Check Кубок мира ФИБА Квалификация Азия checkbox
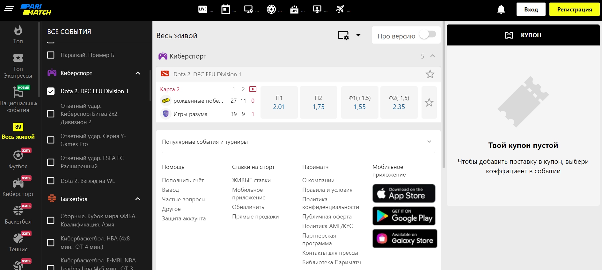Screen dimensions: 602x270 51,220
